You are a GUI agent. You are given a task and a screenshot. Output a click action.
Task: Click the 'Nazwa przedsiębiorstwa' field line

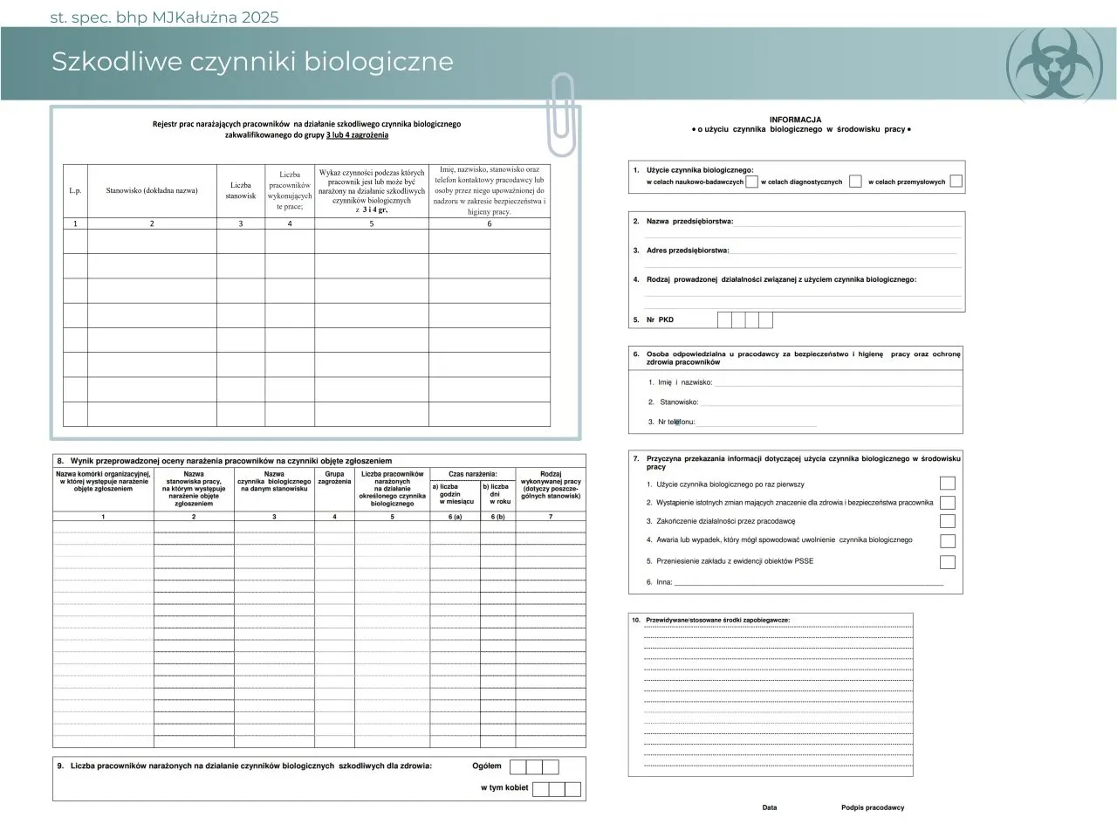pos(846,223)
